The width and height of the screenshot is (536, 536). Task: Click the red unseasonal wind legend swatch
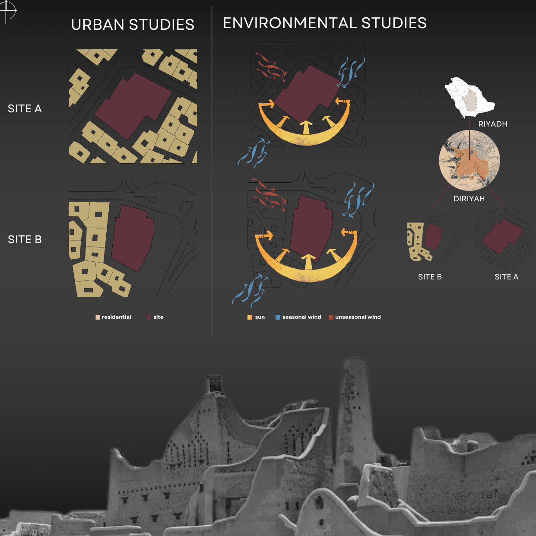331,317
